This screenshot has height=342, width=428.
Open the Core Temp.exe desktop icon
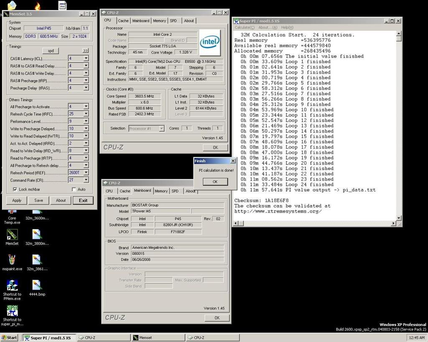[12, 215]
